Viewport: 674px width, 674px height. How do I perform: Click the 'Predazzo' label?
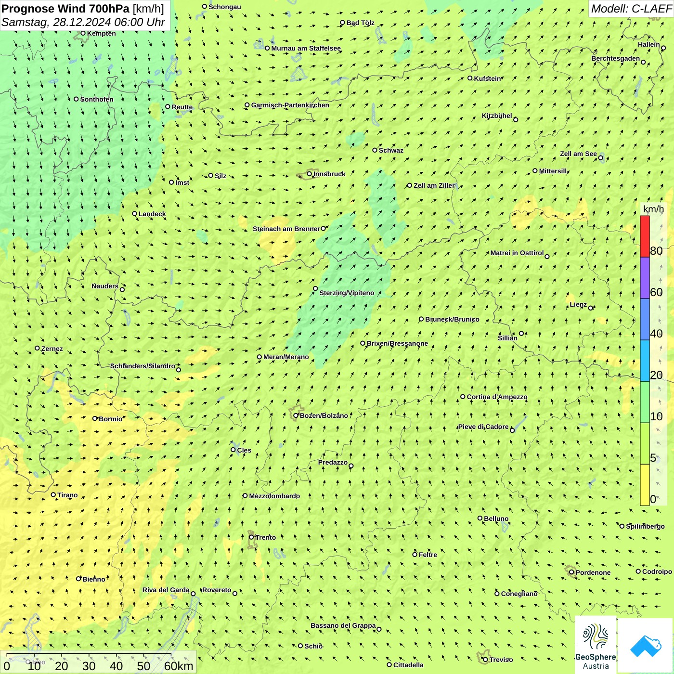pos(333,462)
